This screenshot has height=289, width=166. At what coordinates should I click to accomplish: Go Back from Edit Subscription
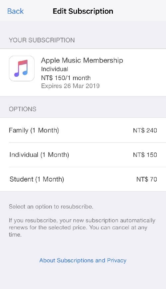[x=15, y=11]
